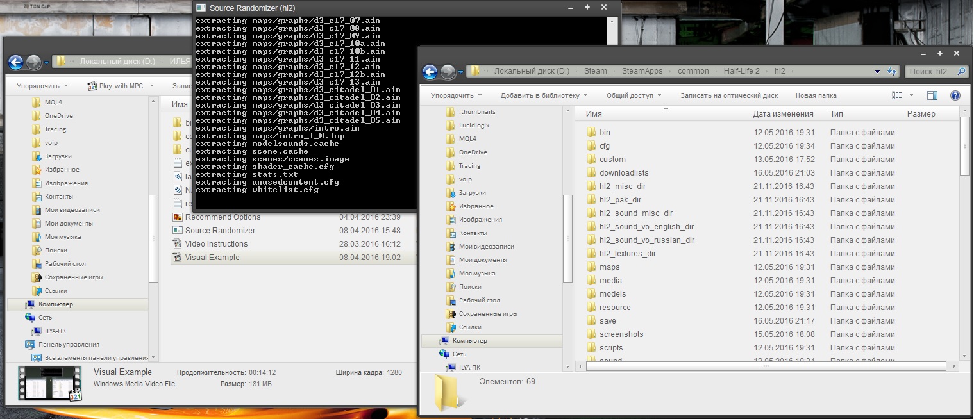Open the Recommend Options file
Screen dimensions: 974x419
(223, 217)
